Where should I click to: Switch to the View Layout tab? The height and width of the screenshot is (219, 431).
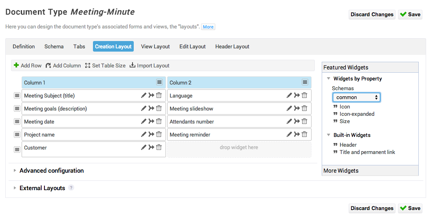click(x=155, y=46)
